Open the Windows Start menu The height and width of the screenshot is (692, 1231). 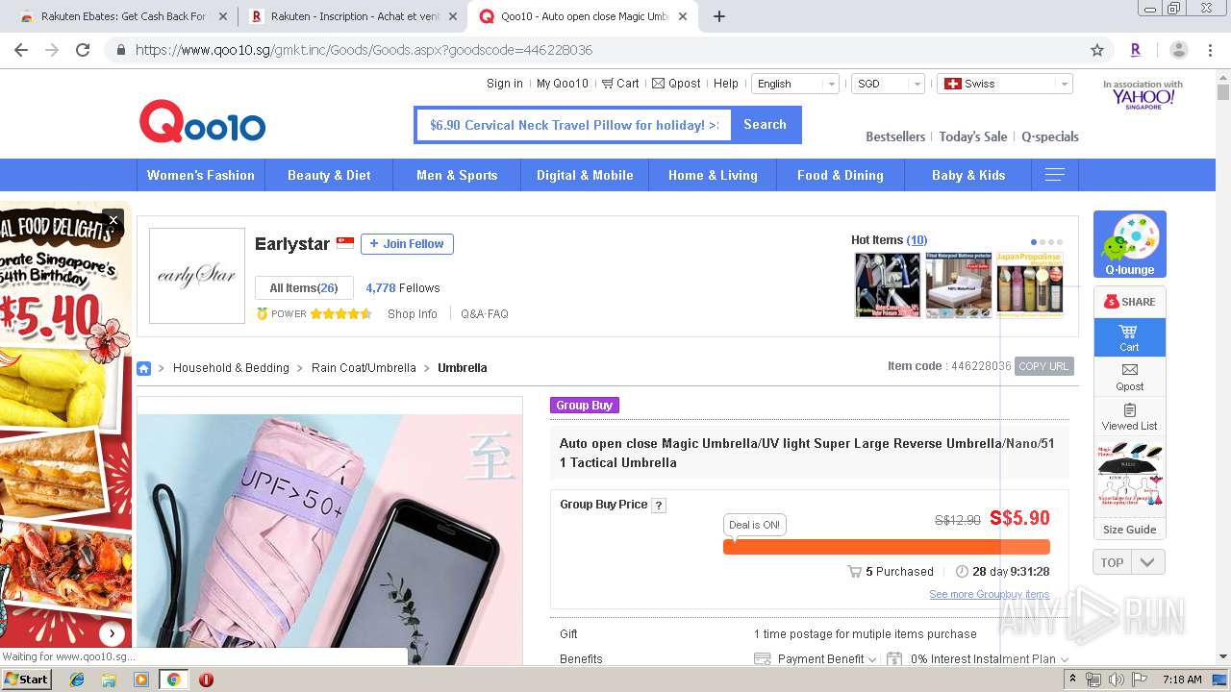27,680
